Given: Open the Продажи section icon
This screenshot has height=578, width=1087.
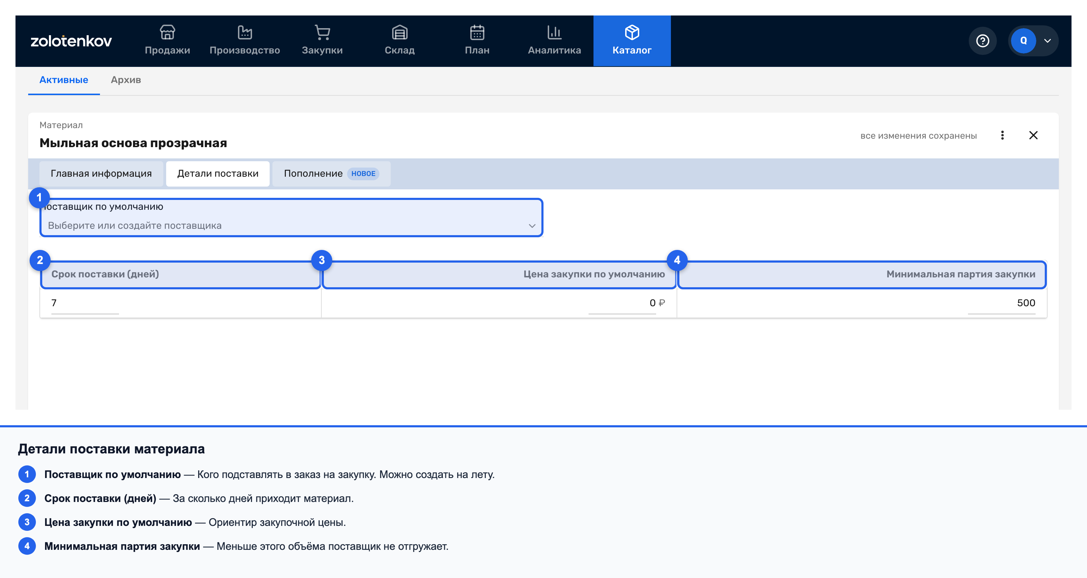Looking at the screenshot, I should [168, 32].
